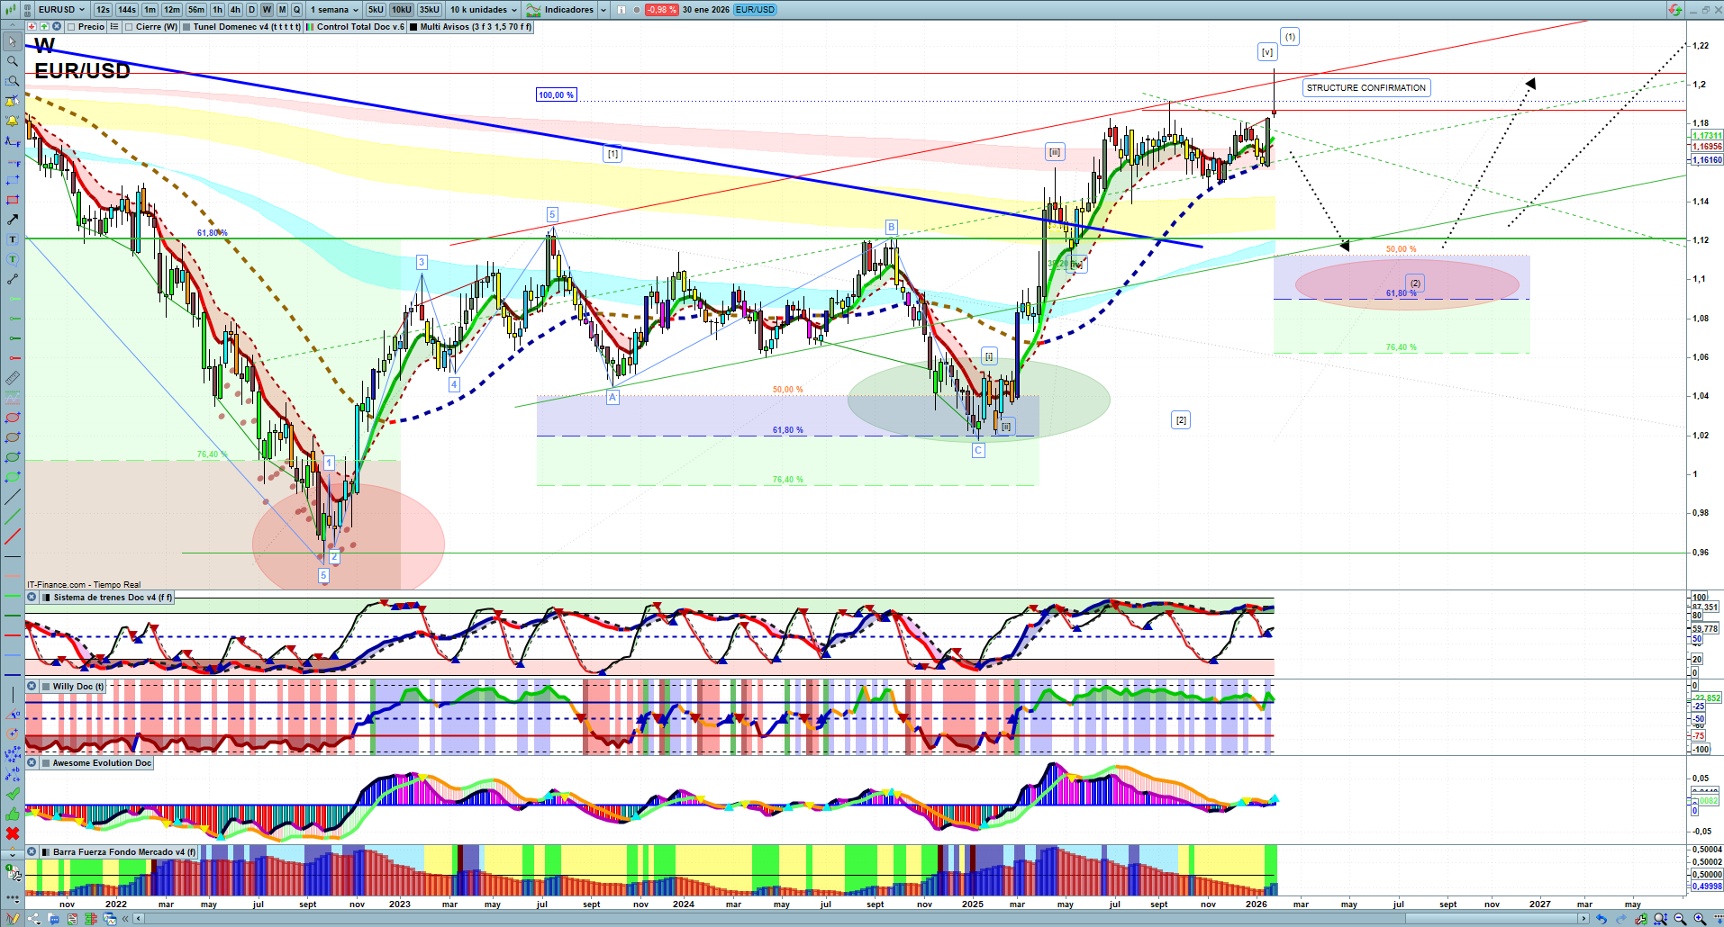This screenshot has height=927, width=1724.
Task: Collapse the Willy Doc indicator panel
Action: pyautogui.click(x=32, y=687)
